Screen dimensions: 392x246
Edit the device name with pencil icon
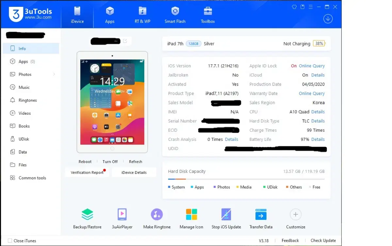[125, 41]
